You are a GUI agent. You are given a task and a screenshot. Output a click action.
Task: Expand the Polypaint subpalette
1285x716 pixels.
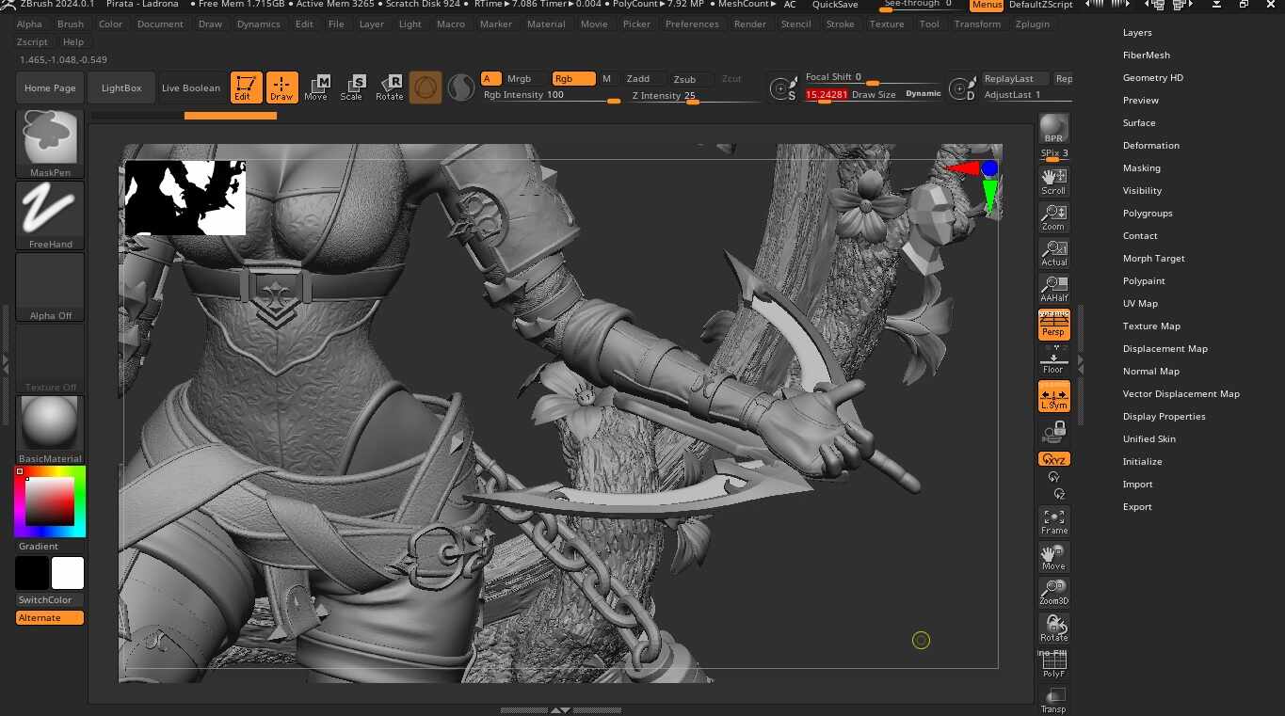click(1144, 280)
